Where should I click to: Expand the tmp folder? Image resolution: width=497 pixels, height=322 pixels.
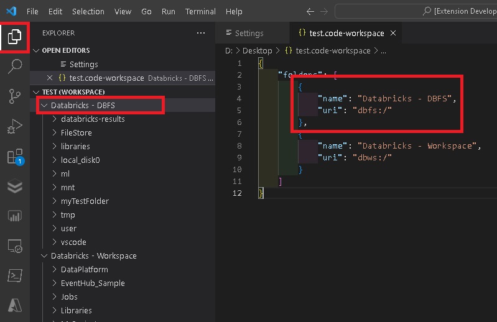[x=55, y=214]
